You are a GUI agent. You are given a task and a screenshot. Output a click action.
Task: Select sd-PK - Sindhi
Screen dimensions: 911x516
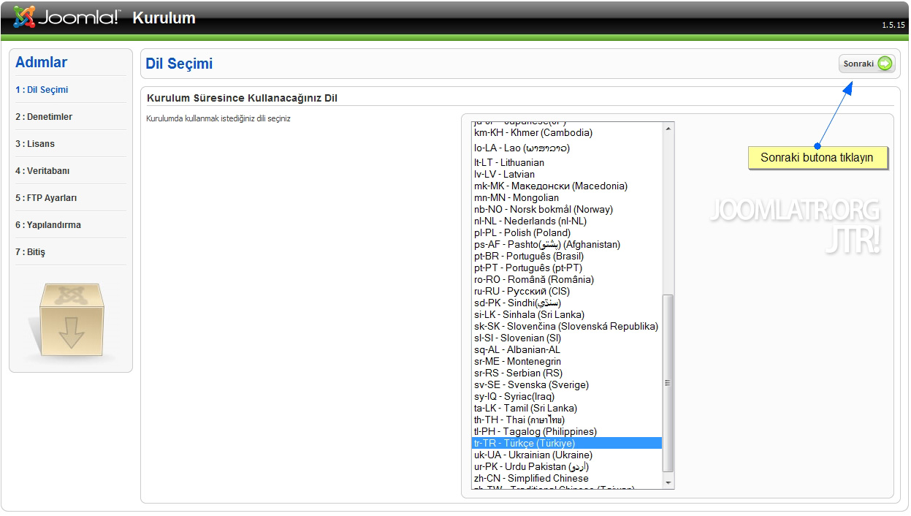click(x=567, y=303)
